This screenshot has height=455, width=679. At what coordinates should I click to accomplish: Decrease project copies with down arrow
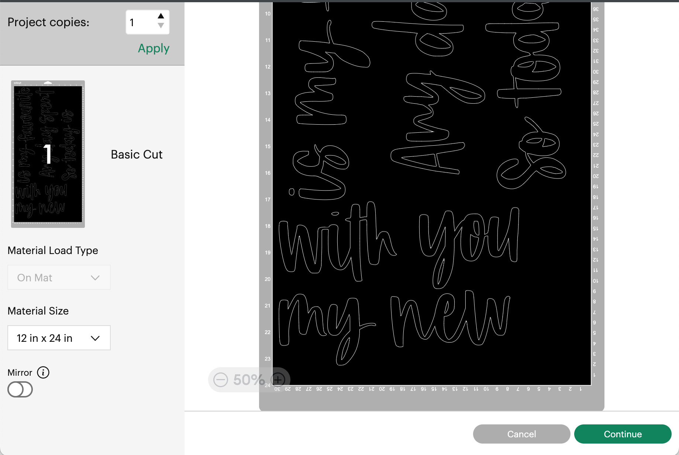pyautogui.click(x=161, y=25)
